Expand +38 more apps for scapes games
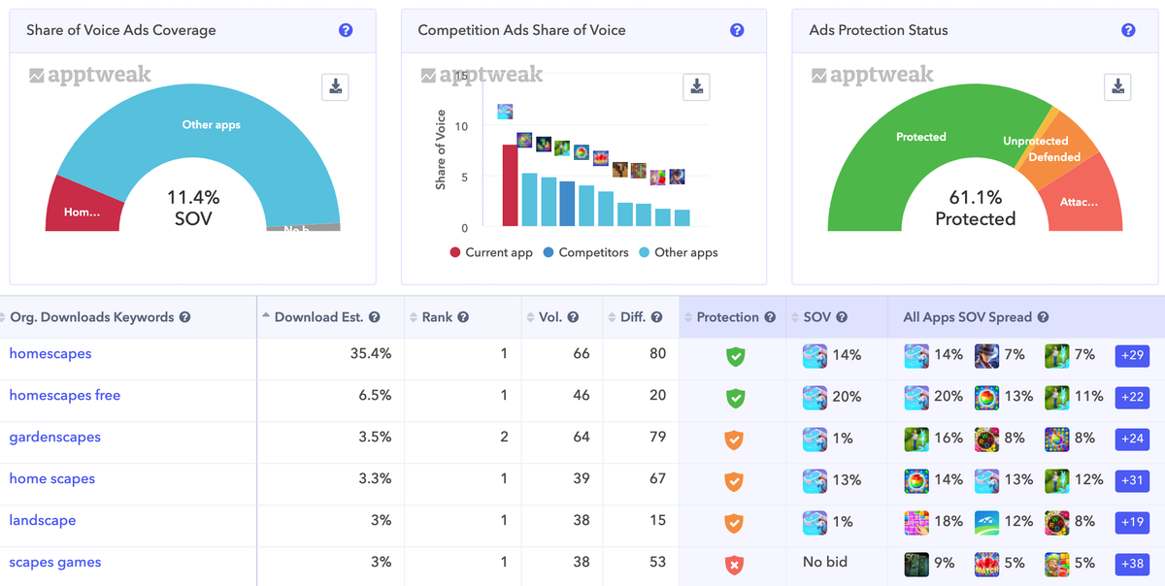Screen dimensions: 1165x586 coord(1132,563)
